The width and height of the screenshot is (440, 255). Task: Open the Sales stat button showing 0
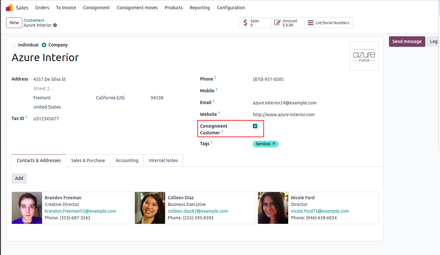255,23
